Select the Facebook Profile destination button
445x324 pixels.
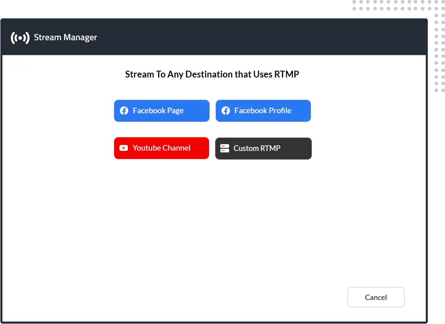[x=263, y=110]
